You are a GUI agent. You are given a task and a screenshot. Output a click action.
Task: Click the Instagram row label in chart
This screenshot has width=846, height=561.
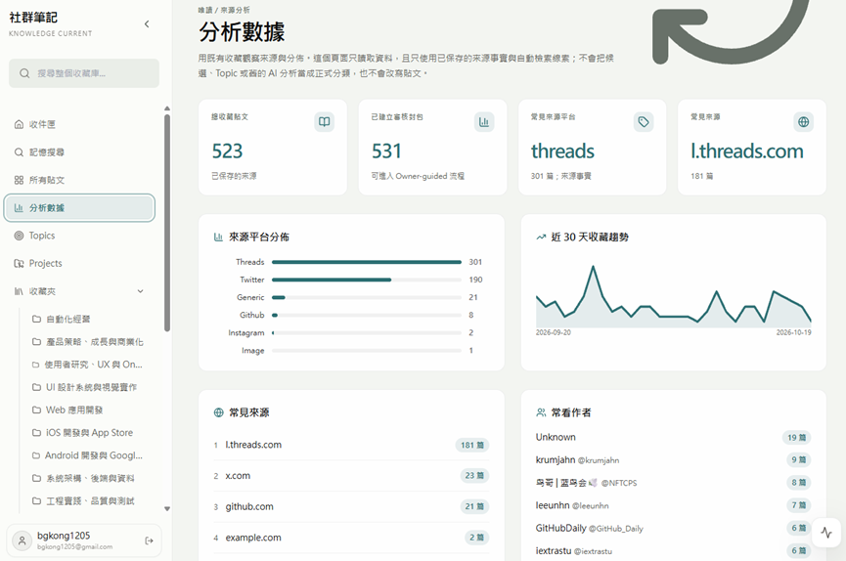tap(246, 333)
